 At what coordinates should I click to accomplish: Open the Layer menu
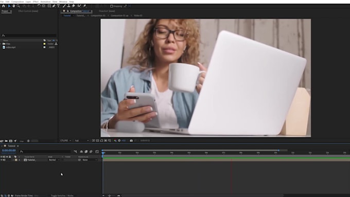28,2
